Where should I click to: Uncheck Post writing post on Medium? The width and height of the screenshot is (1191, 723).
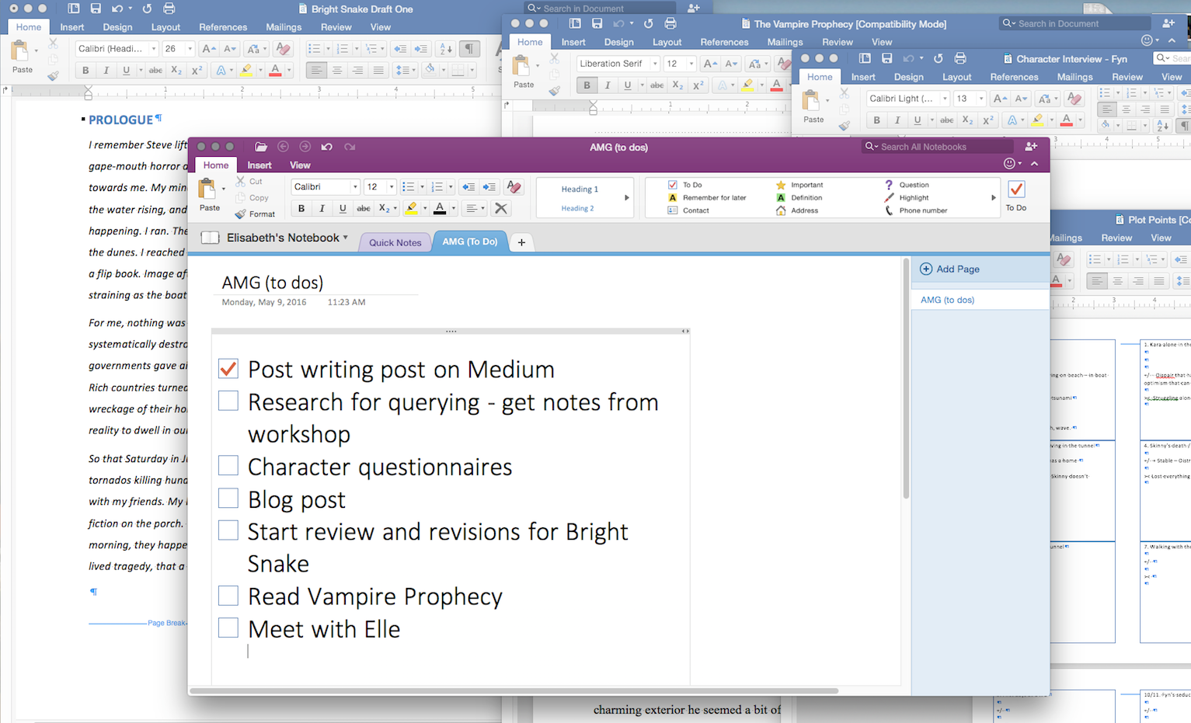tap(228, 368)
